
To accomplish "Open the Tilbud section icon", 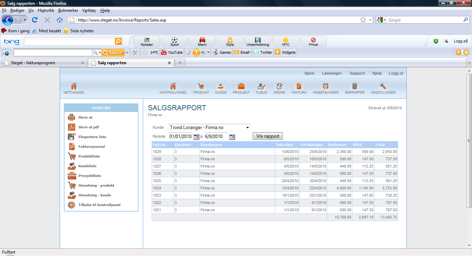I will (261, 86).
